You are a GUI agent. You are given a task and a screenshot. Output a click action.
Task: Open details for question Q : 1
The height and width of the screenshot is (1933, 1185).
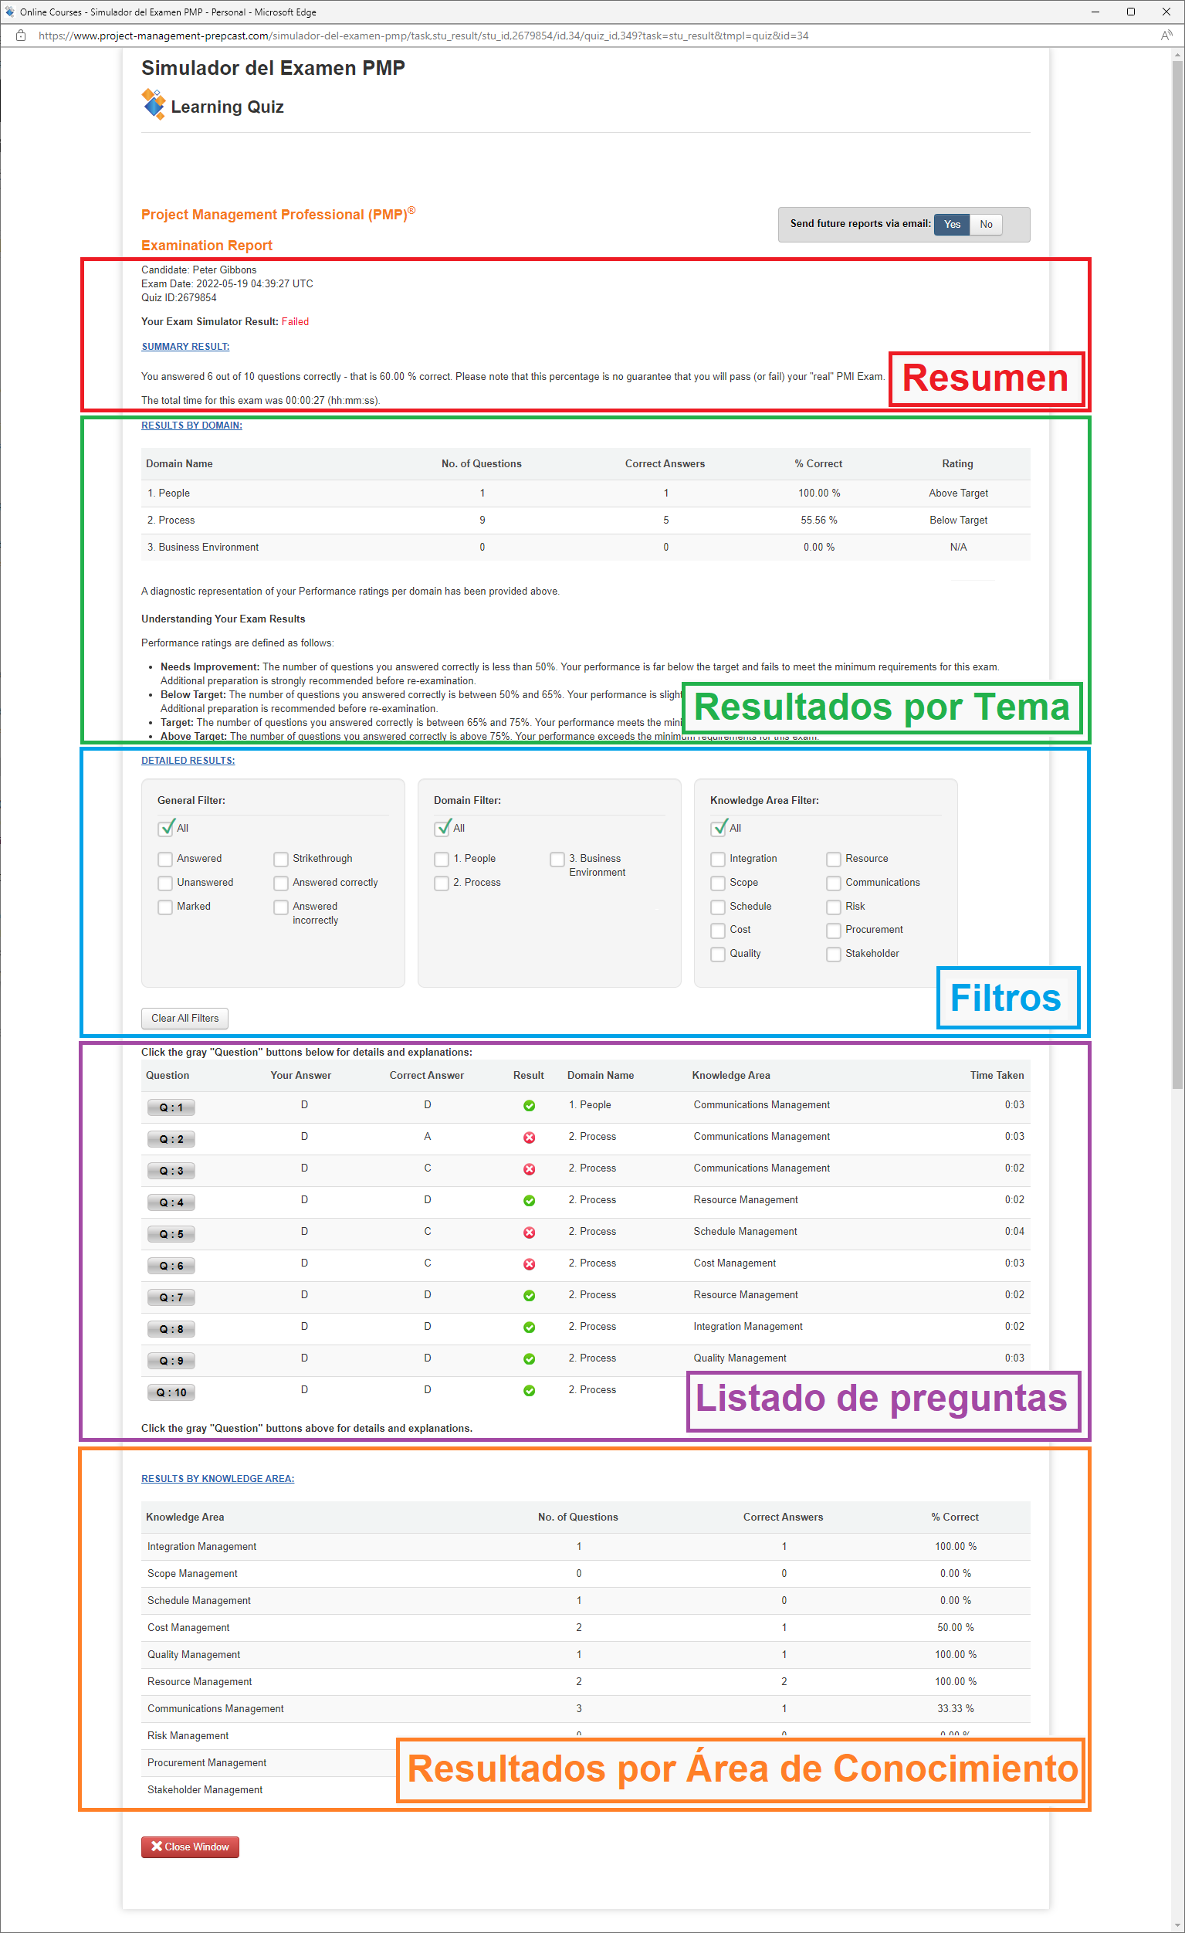click(x=171, y=1107)
